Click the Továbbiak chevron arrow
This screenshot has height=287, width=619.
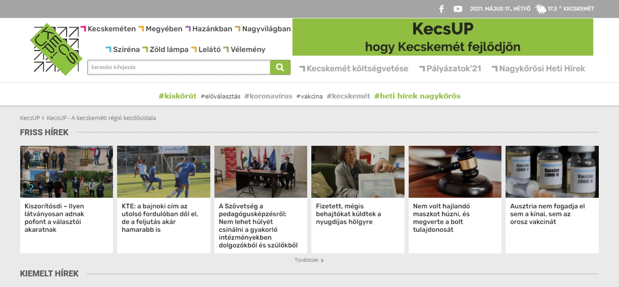point(322,260)
